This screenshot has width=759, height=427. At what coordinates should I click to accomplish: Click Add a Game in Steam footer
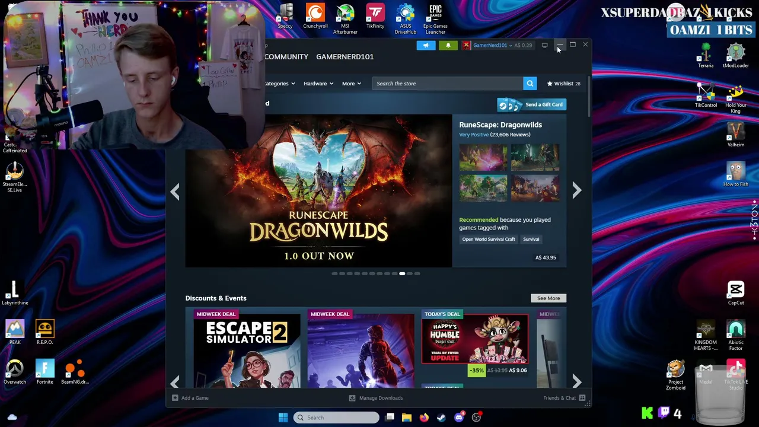[190, 398]
